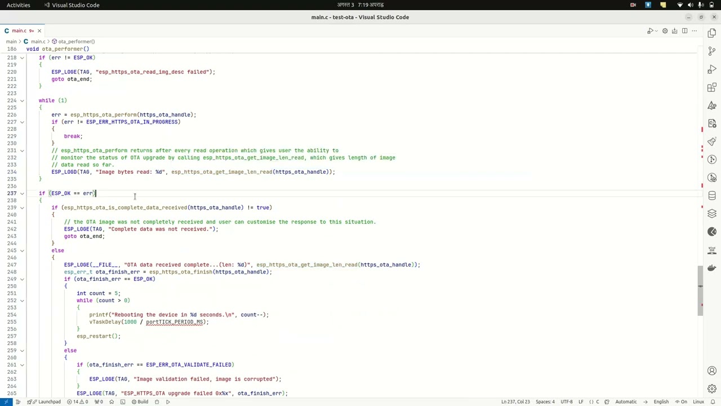This screenshot has width=721, height=406.
Task: Fold the comment block at line 231
Action: [22, 151]
